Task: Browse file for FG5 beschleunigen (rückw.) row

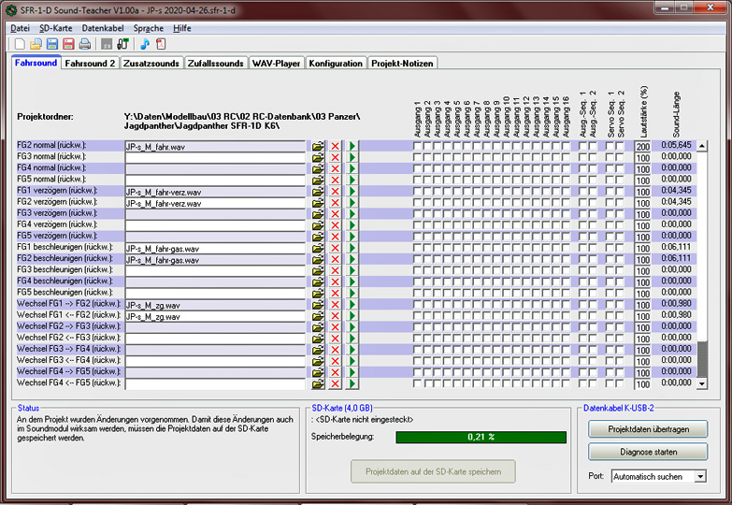Action: click(x=318, y=294)
